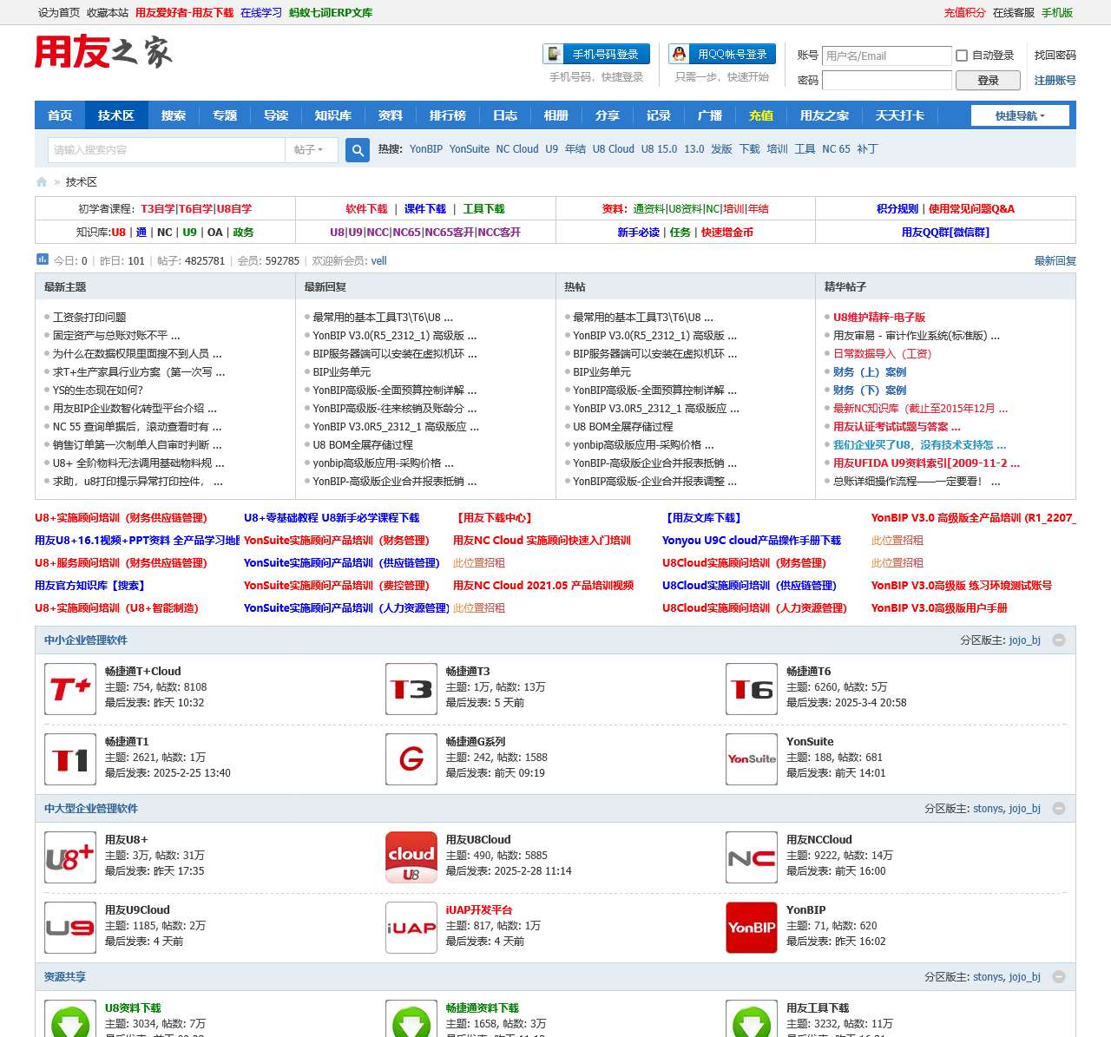
Task: Open the 畅捷通T1 forum icon
Action: (70, 759)
